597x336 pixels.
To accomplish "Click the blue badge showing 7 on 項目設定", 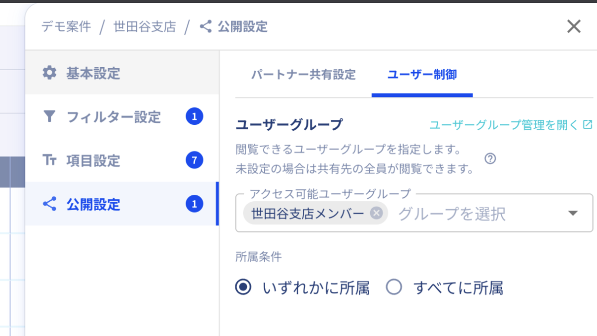I will point(195,161).
